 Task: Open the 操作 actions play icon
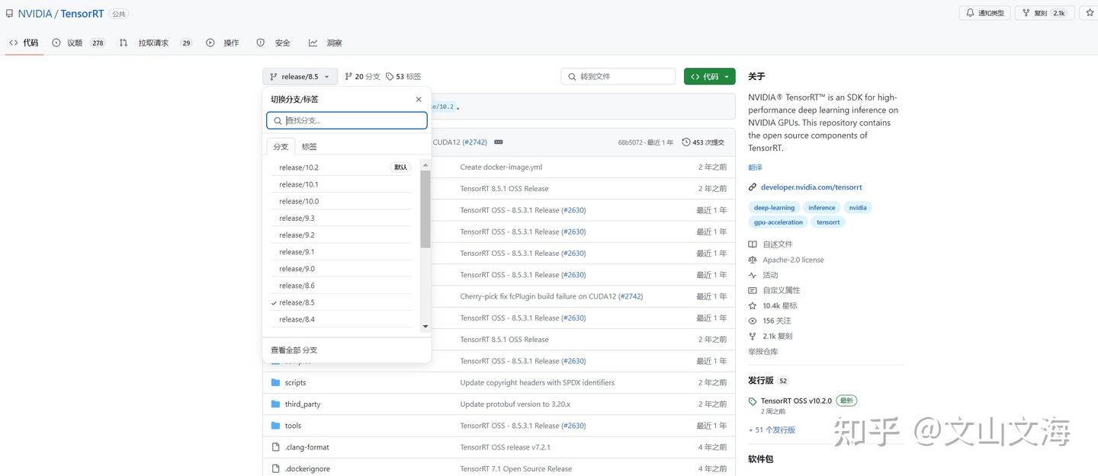coord(210,43)
